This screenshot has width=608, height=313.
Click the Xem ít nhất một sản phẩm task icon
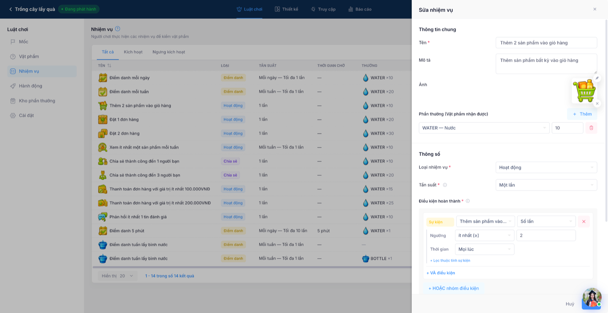coord(103,147)
